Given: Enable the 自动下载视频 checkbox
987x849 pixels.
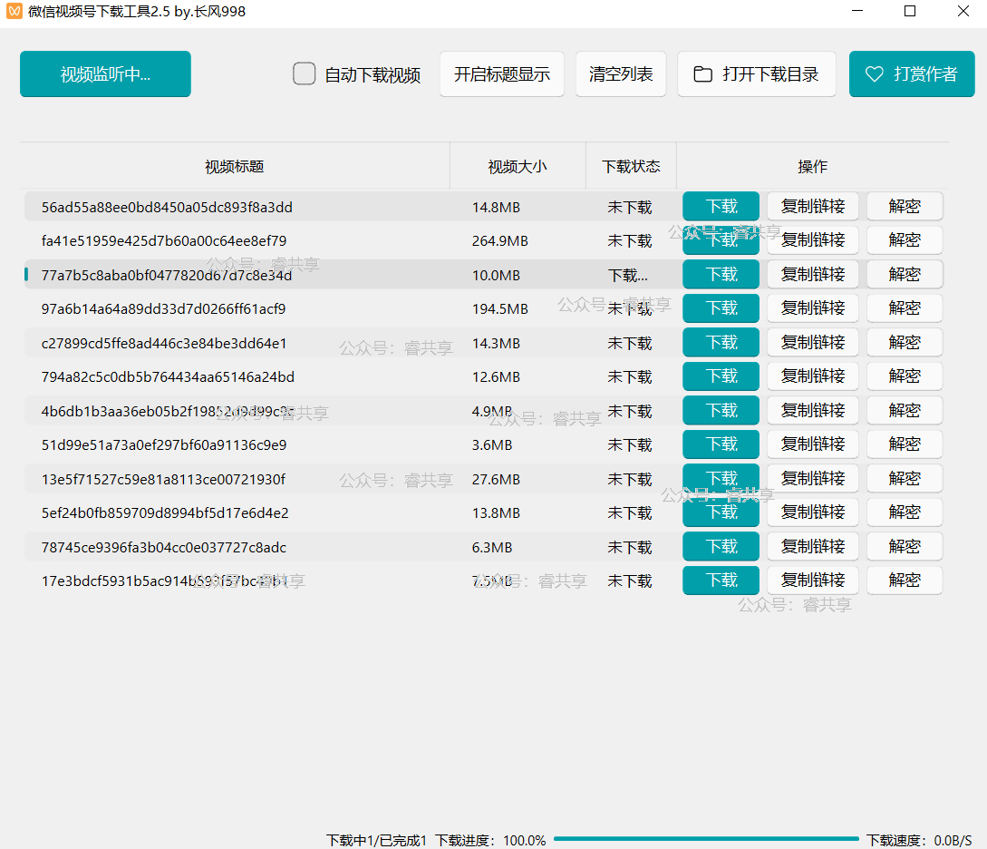Looking at the screenshot, I should (x=305, y=74).
